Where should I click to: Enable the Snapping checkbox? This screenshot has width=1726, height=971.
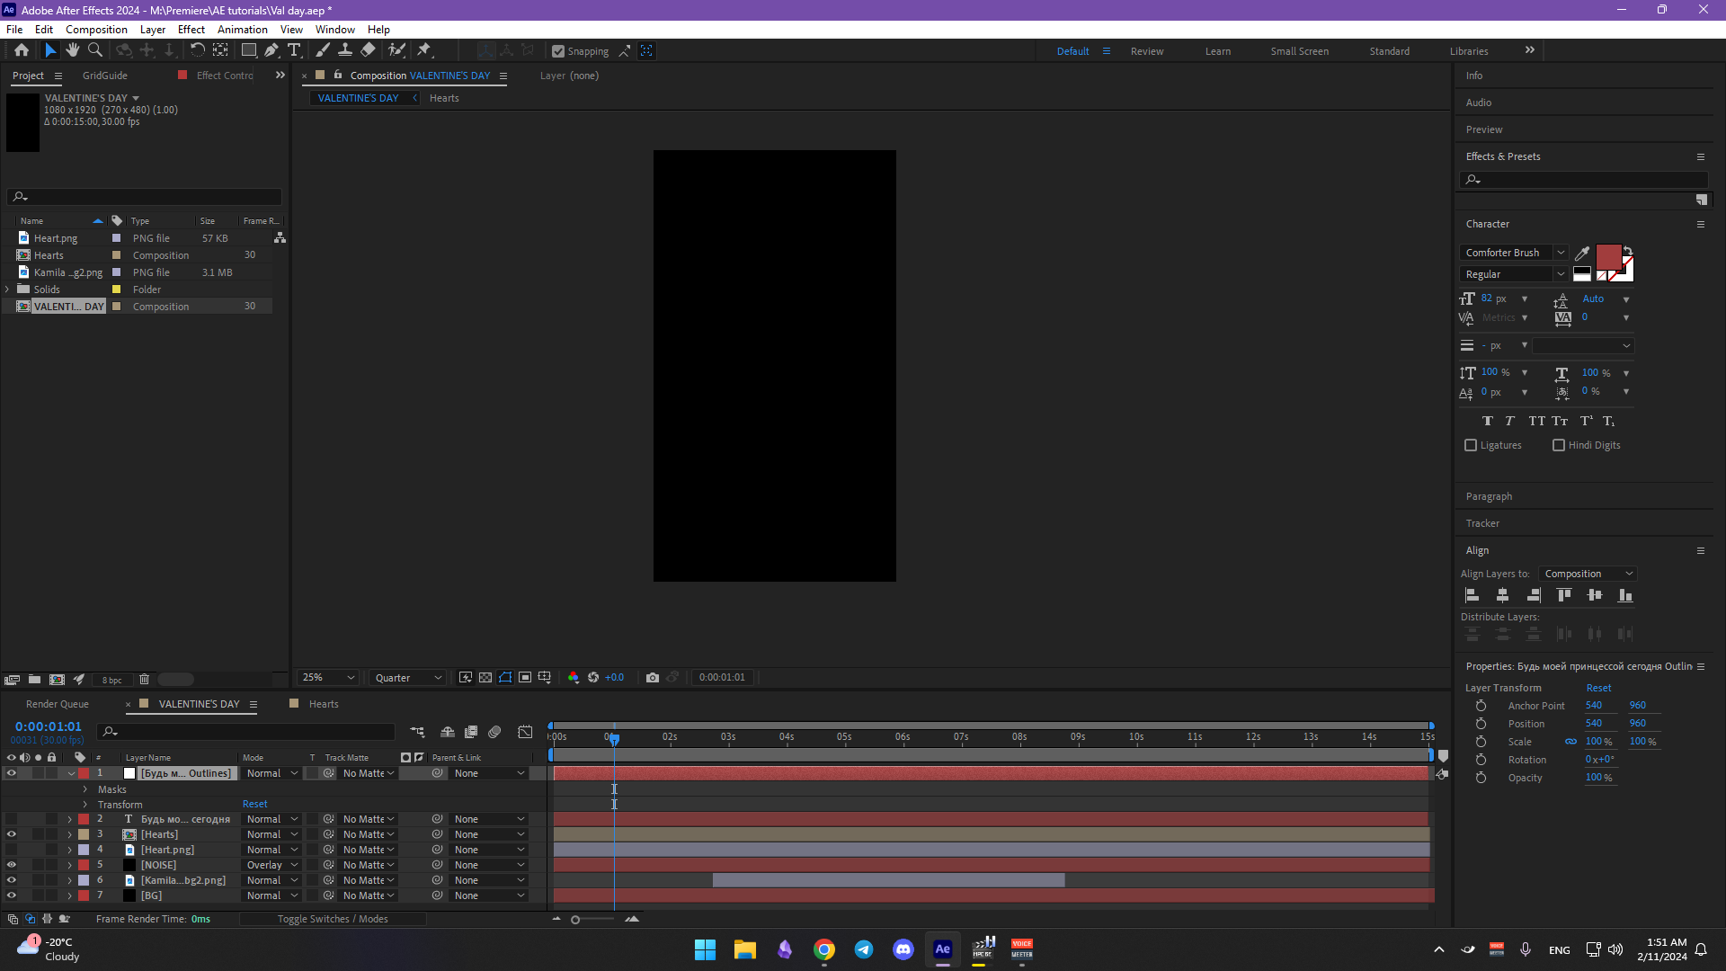[x=558, y=51]
